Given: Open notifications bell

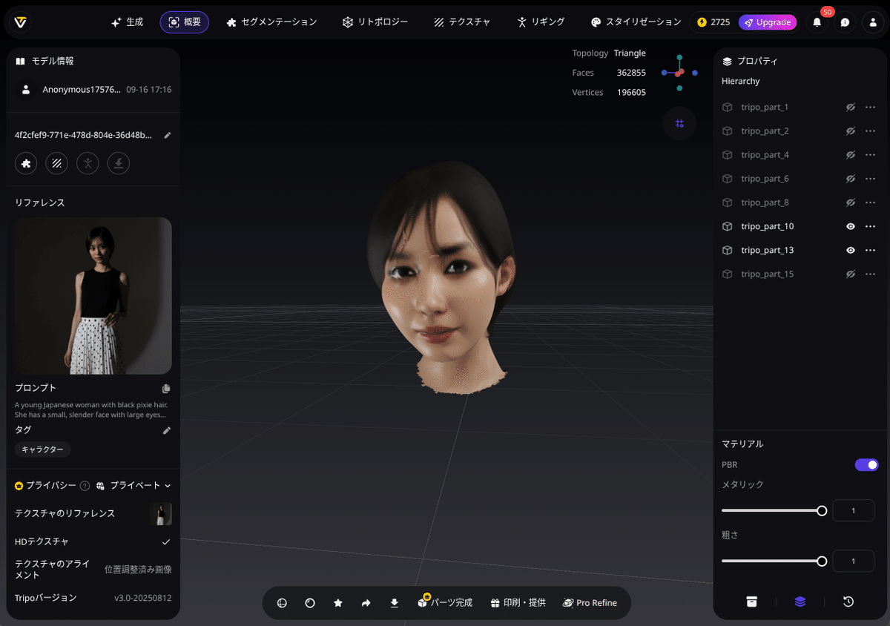Looking at the screenshot, I should 817,22.
